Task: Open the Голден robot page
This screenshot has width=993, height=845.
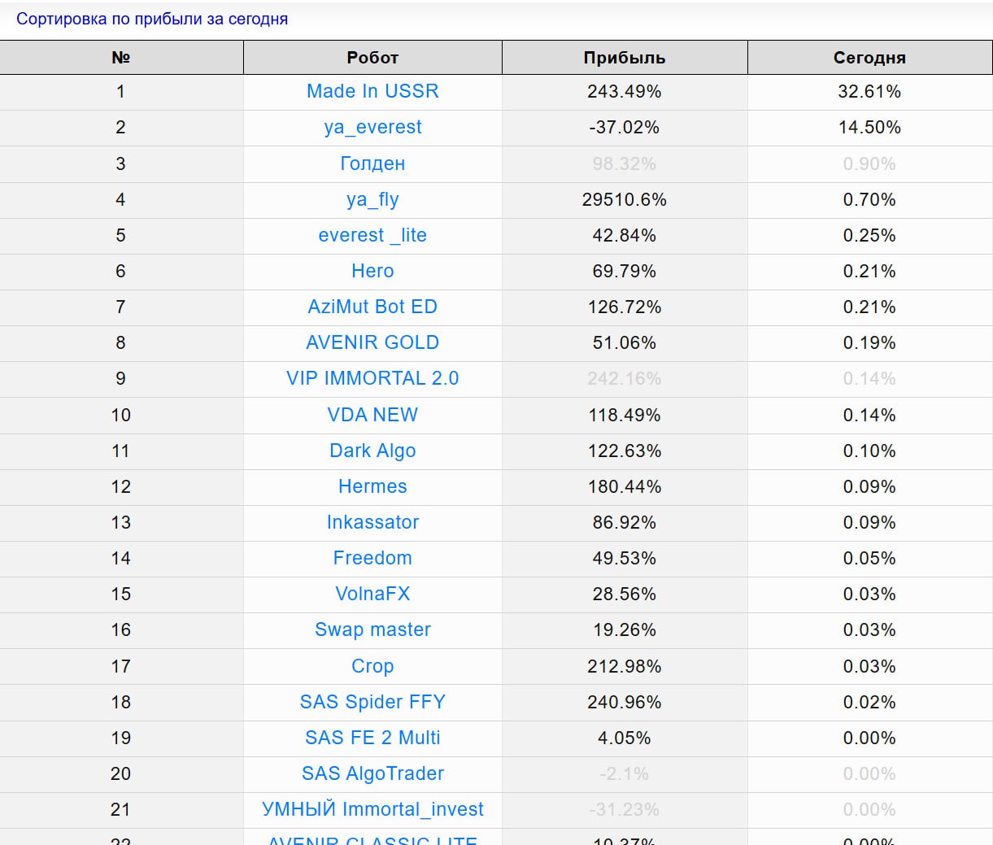Action: click(372, 163)
